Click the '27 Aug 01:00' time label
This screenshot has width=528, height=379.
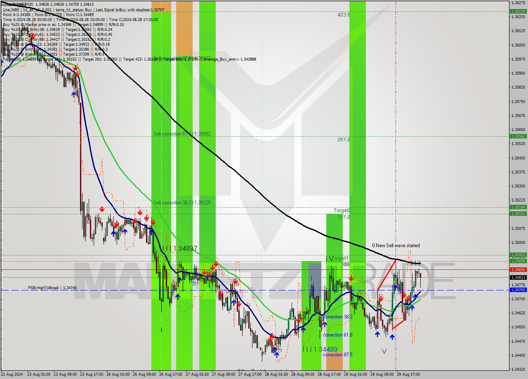coord(196,374)
